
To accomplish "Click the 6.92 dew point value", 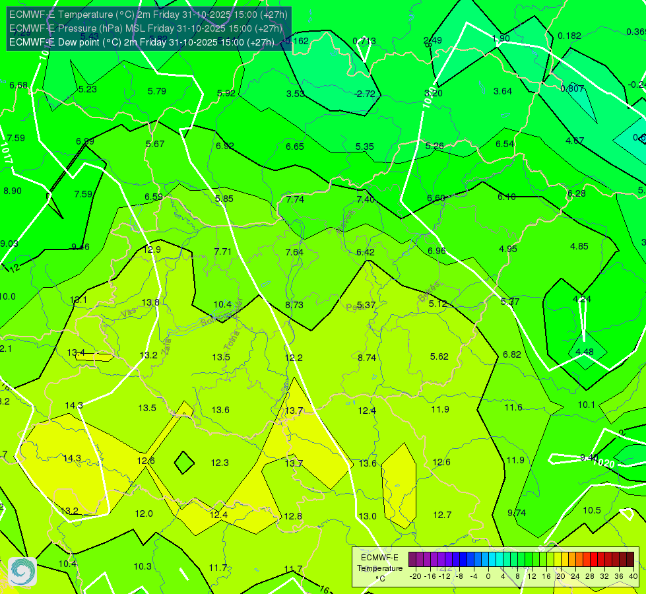I will 225,146.
